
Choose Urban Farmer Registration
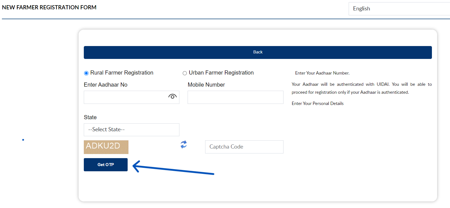coord(185,73)
